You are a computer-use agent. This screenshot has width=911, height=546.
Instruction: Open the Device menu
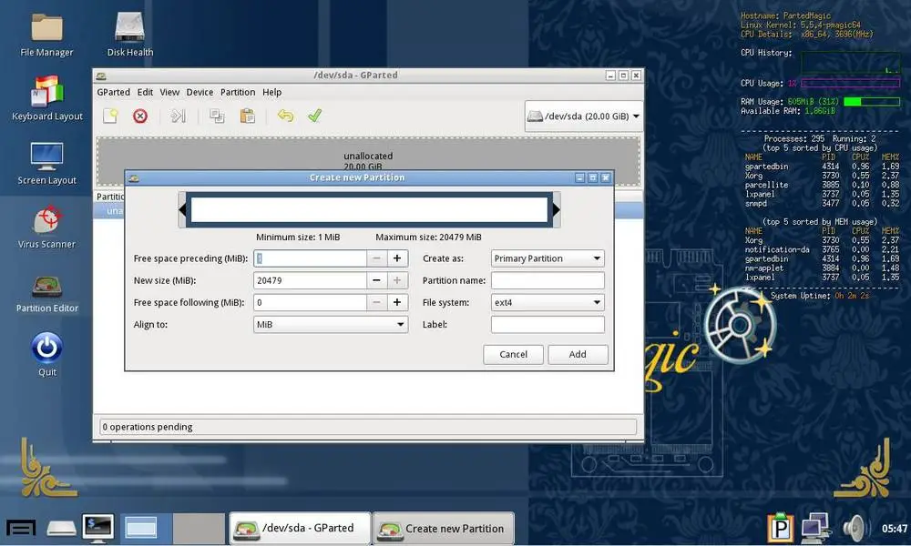point(200,92)
